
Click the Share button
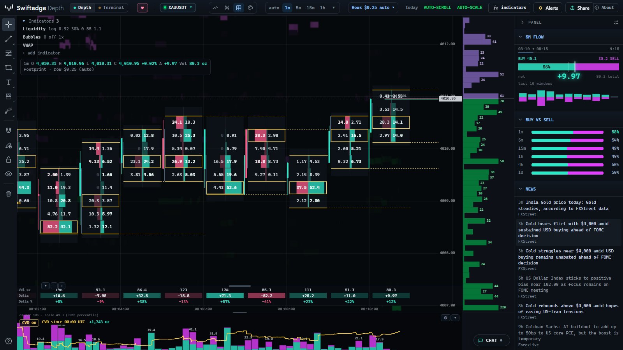tap(579, 8)
